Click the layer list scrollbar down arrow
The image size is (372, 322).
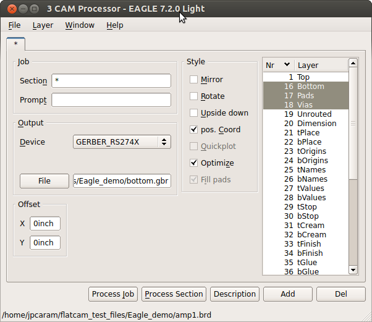(353, 269)
